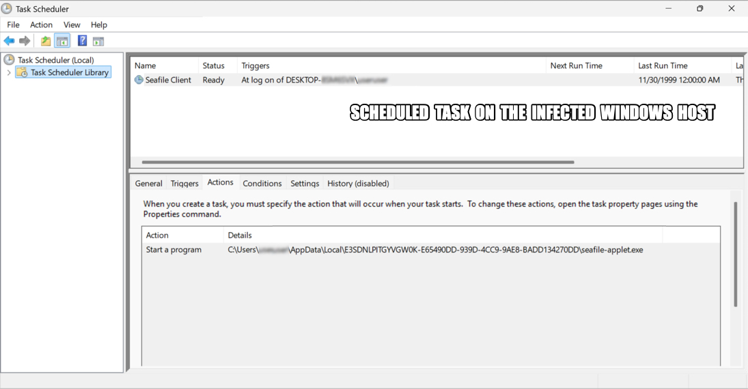Click the Forward arrow toolbar icon

pyautogui.click(x=25, y=41)
